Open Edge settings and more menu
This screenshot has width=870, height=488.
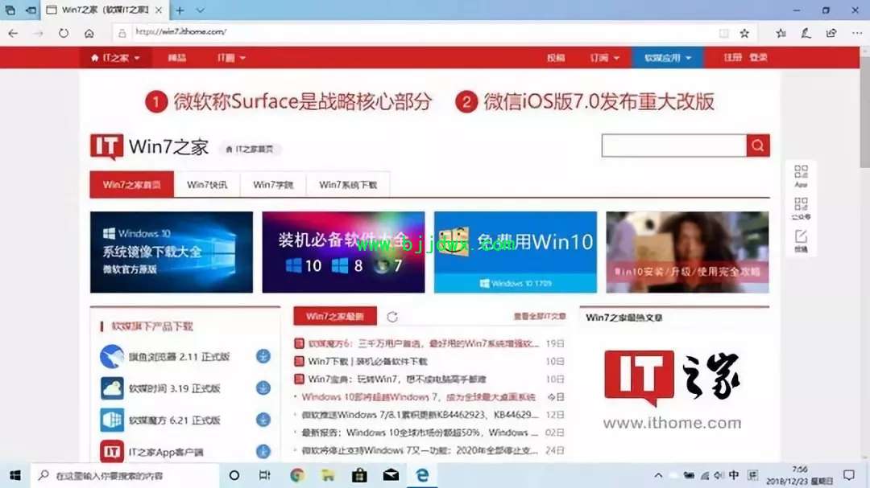pos(856,33)
